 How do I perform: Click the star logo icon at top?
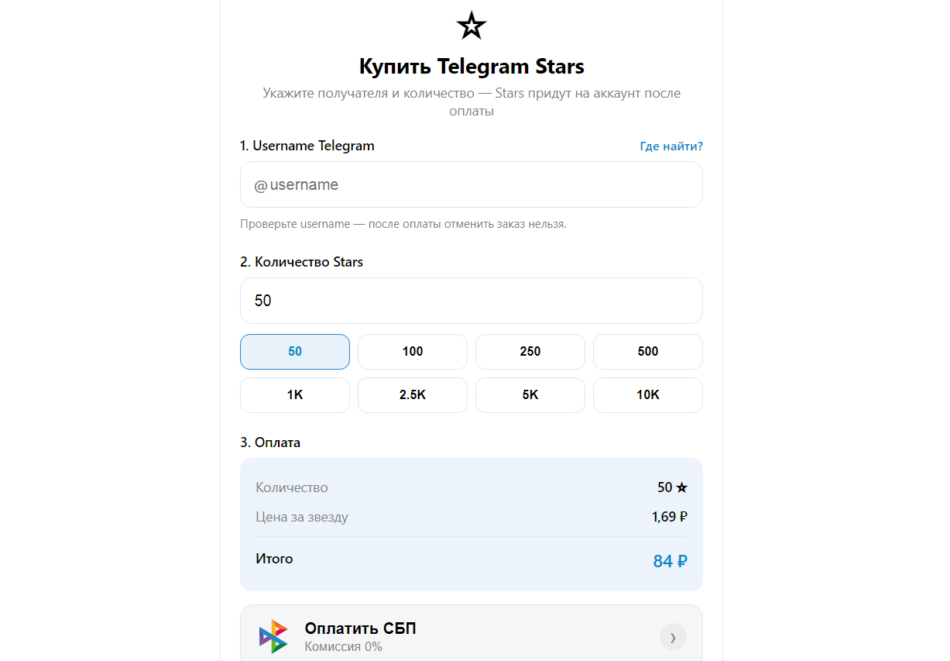472,26
